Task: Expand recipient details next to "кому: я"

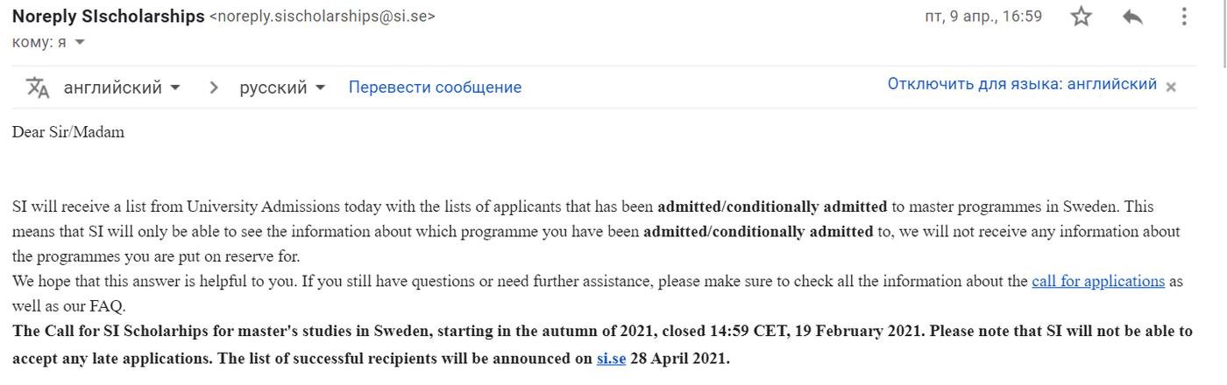Action: (80, 42)
